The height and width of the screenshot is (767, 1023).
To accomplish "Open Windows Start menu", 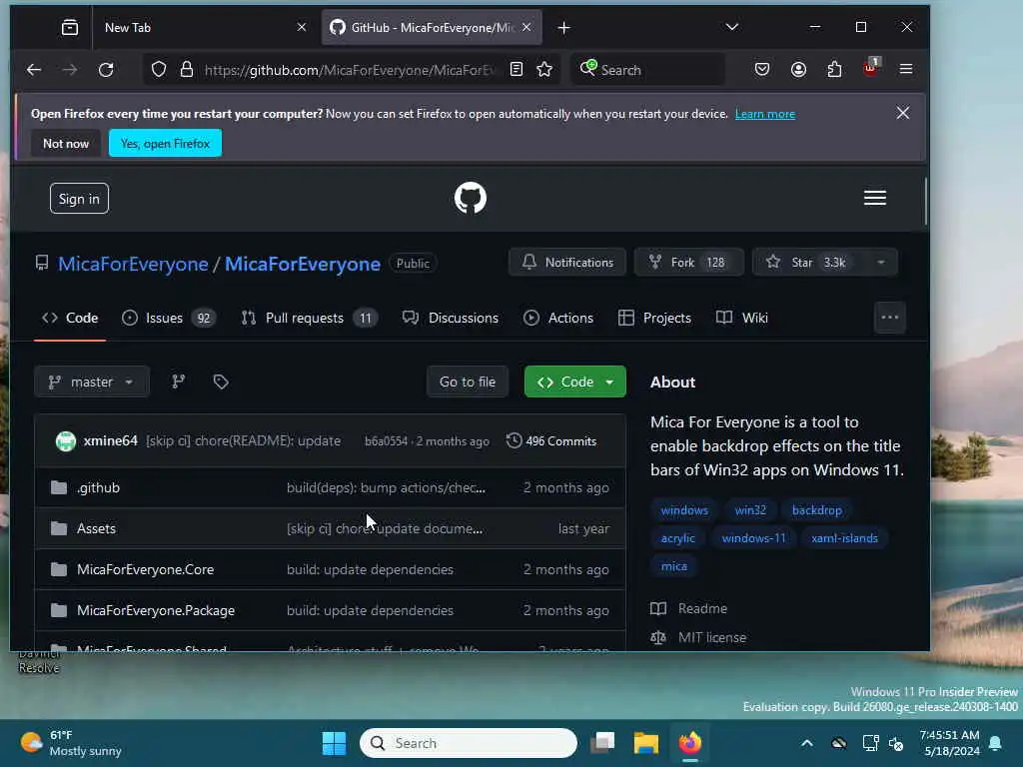I will click(334, 743).
